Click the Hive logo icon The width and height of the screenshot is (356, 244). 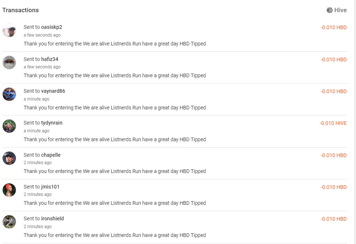tap(329, 10)
